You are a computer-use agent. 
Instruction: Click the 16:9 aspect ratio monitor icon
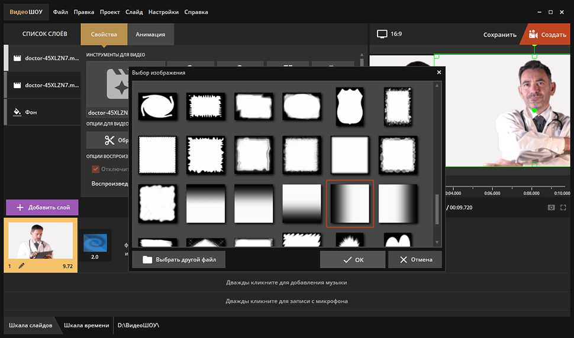click(x=382, y=34)
